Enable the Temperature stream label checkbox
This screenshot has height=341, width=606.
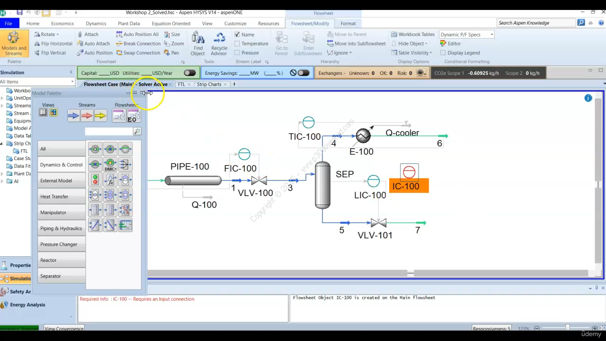(x=237, y=44)
